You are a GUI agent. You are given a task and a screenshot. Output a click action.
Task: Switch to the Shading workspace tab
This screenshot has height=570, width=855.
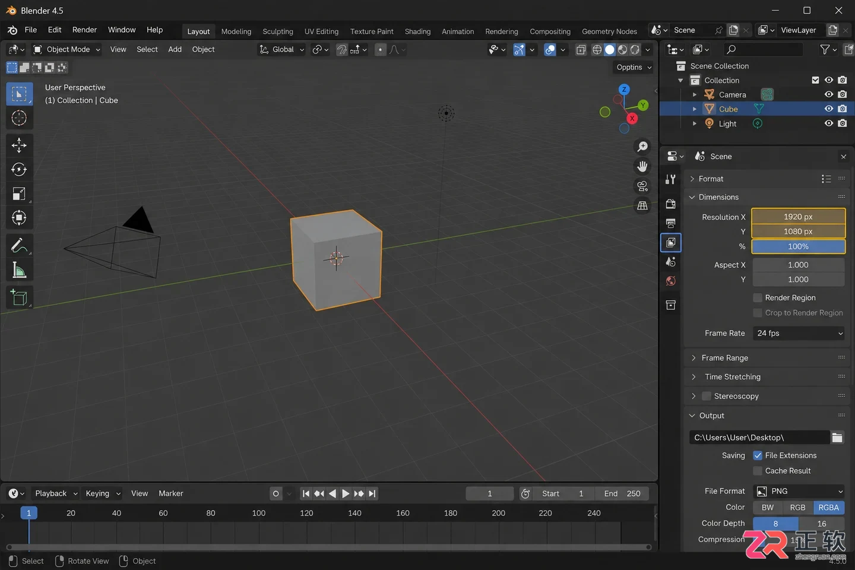point(417,31)
